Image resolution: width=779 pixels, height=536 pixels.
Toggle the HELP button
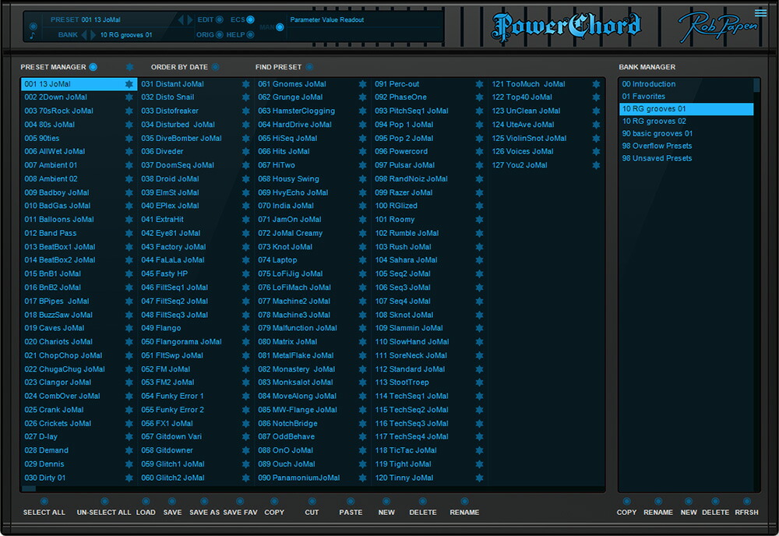tap(250, 35)
